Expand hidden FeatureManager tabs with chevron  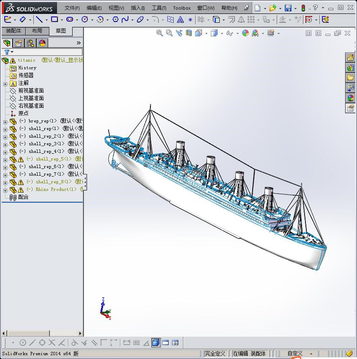[79, 43]
